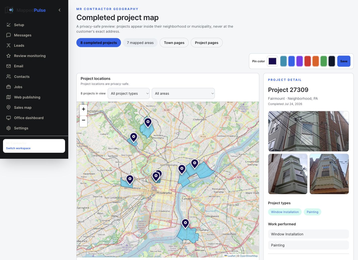The width and height of the screenshot is (358, 260).
Task: Collapse the sidebar with the chevron arrow
Action: click(x=60, y=10)
